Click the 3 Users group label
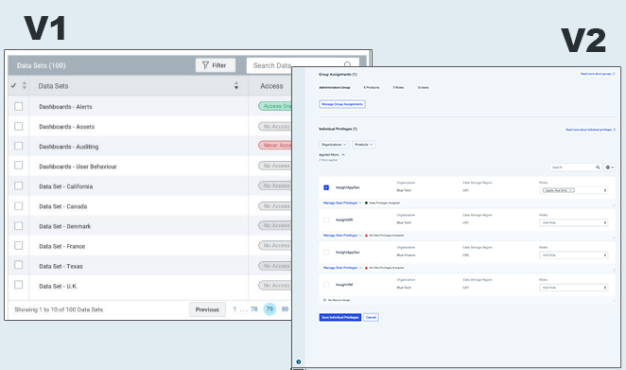The image size is (626, 370). [424, 87]
